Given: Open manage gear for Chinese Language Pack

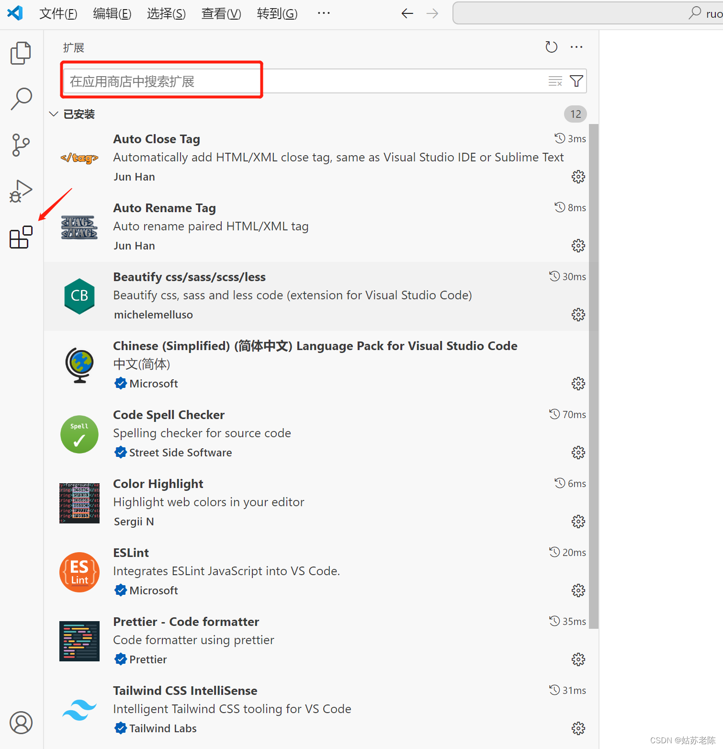Looking at the screenshot, I should [x=578, y=384].
